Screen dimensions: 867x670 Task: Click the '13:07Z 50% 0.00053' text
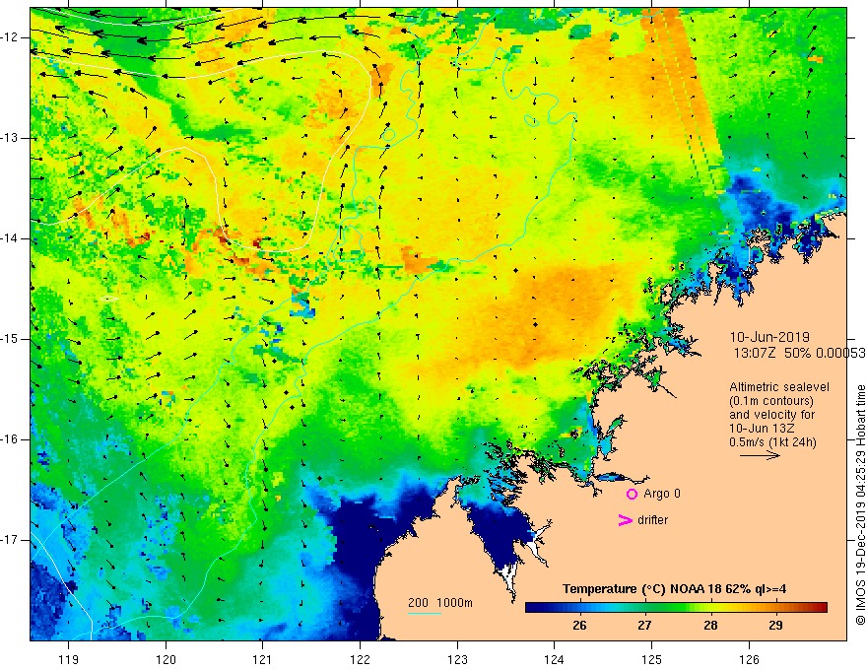[x=800, y=354]
